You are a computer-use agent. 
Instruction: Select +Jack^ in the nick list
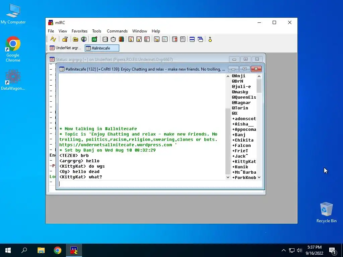(x=240, y=156)
